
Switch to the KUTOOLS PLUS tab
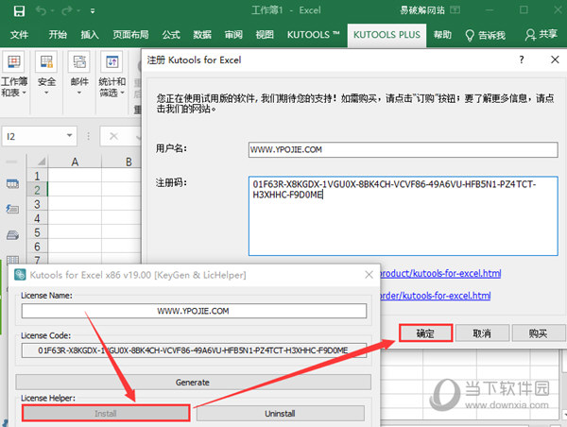[x=386, y=35]
